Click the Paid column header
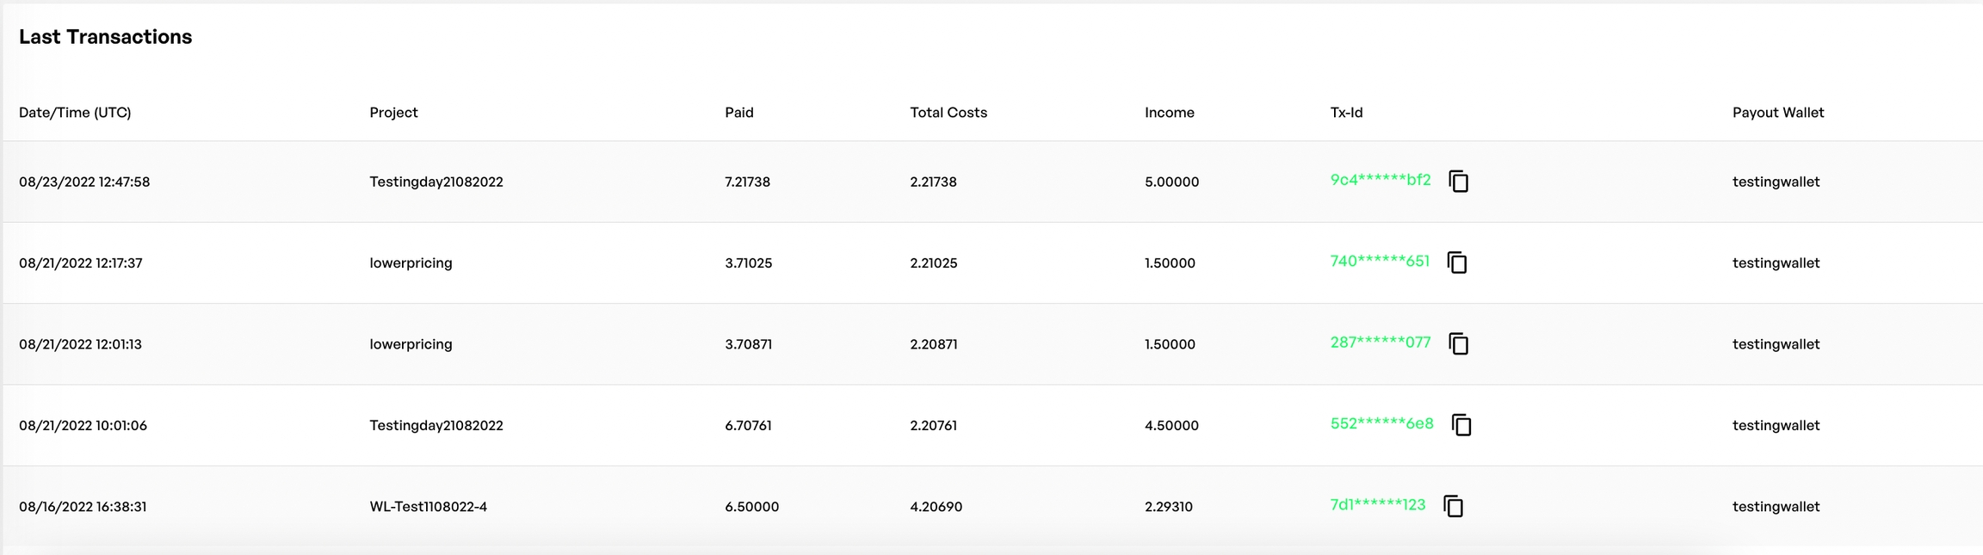The height and width of the screenshot is (555, 1983). click(738, 113)
